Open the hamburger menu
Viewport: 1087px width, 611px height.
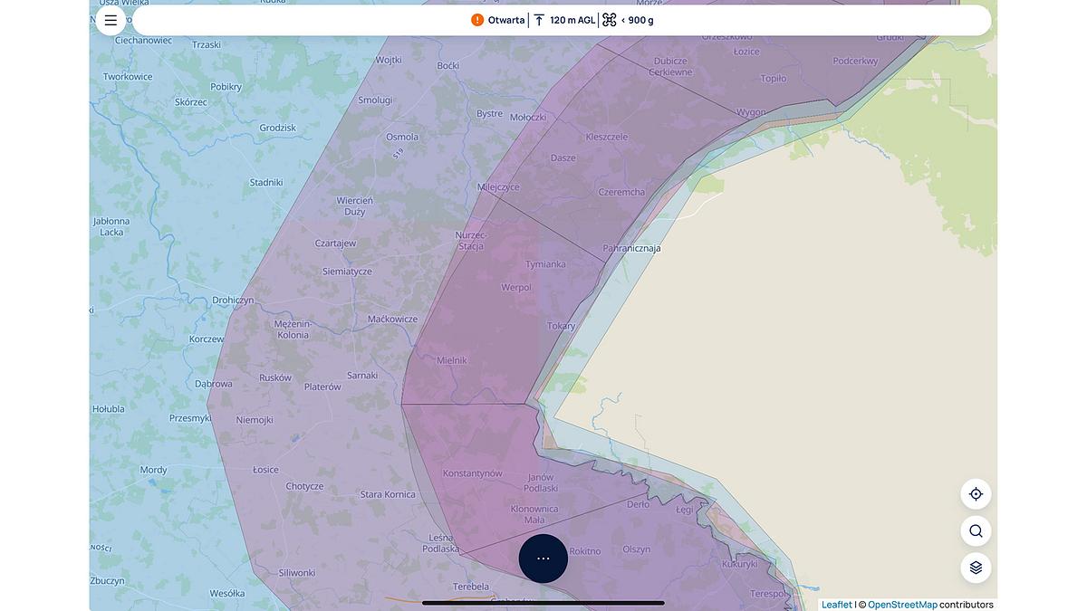pyautogui.click(x=111, y=20)
